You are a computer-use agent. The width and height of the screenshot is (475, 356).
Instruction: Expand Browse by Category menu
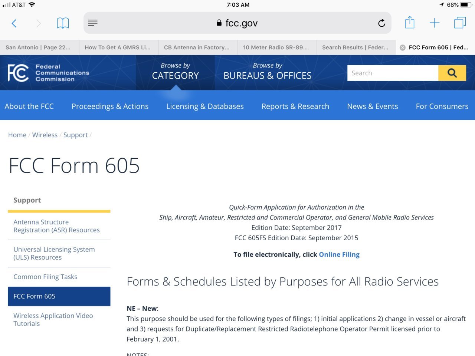pos(176,71)
